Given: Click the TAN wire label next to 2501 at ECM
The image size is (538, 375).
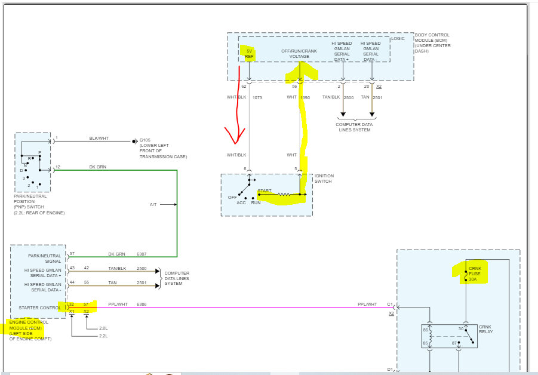Looking at the screenshot, I should 112,282.
